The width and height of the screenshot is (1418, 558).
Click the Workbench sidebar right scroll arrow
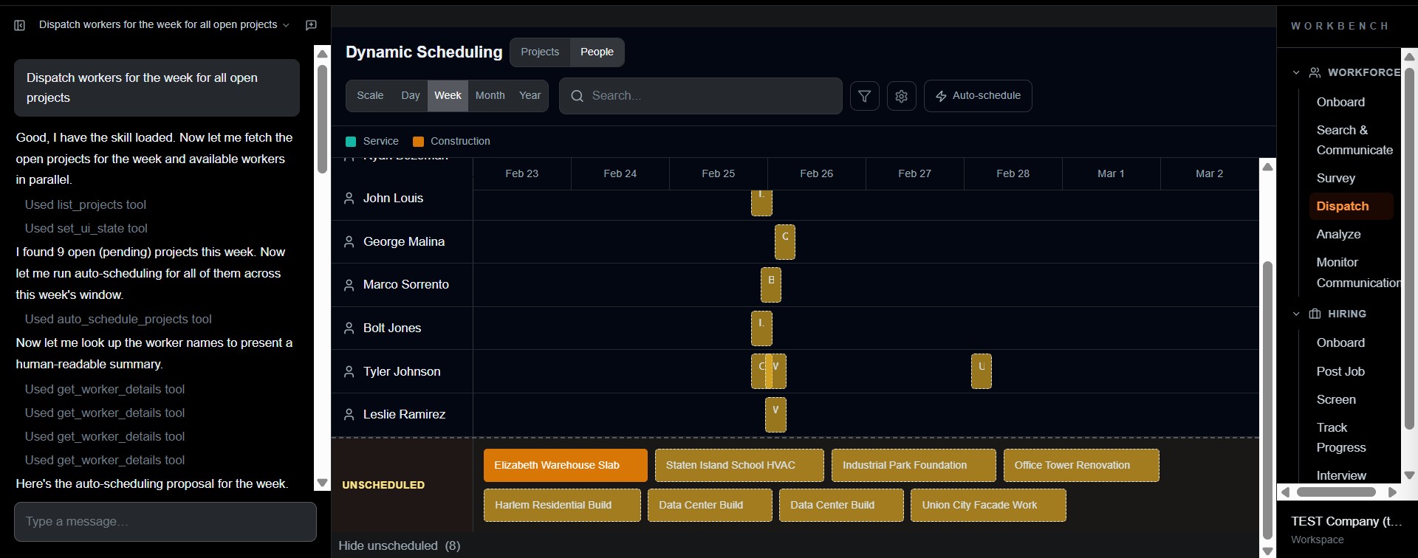(1393, 492)
